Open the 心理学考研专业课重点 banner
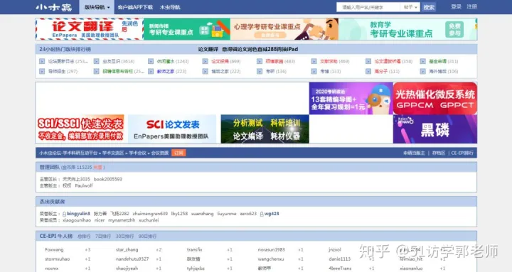512x272 pixels. [284, 29]
